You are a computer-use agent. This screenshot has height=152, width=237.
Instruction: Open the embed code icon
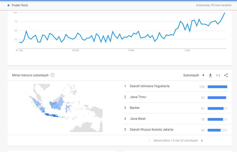coord(218,75)
